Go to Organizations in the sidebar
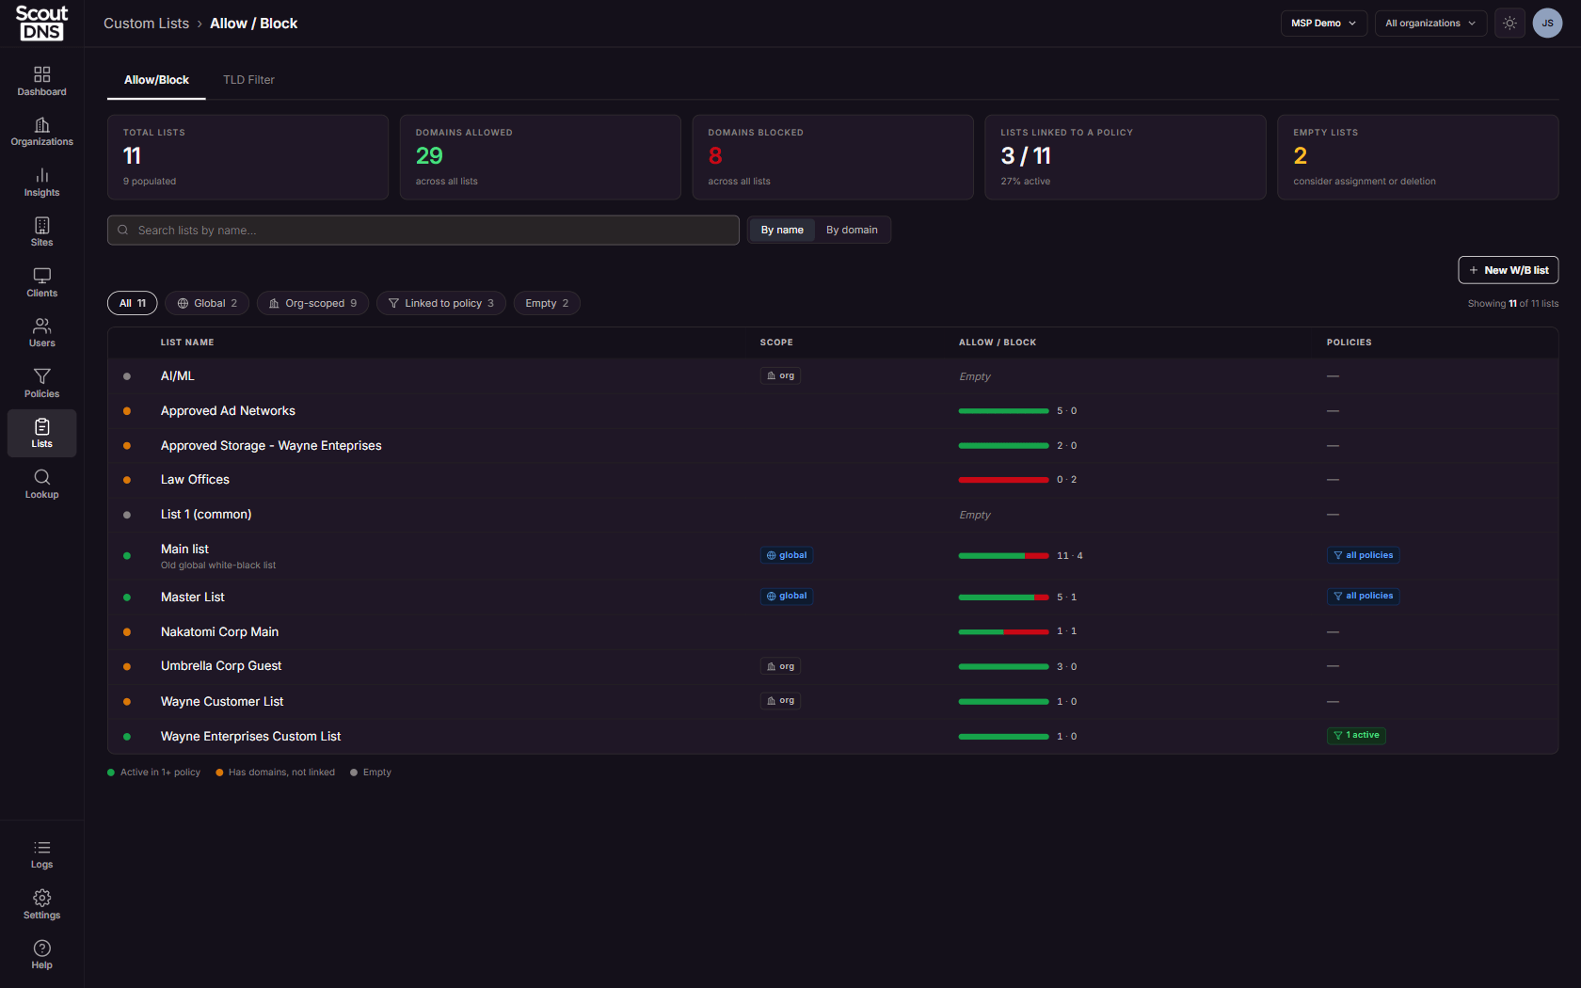 (x=41, y=132)
